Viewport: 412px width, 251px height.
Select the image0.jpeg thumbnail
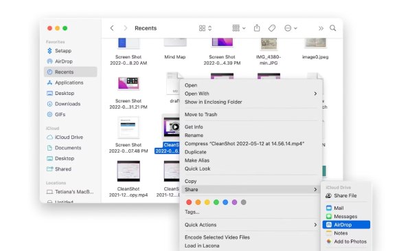click(315, 43)
